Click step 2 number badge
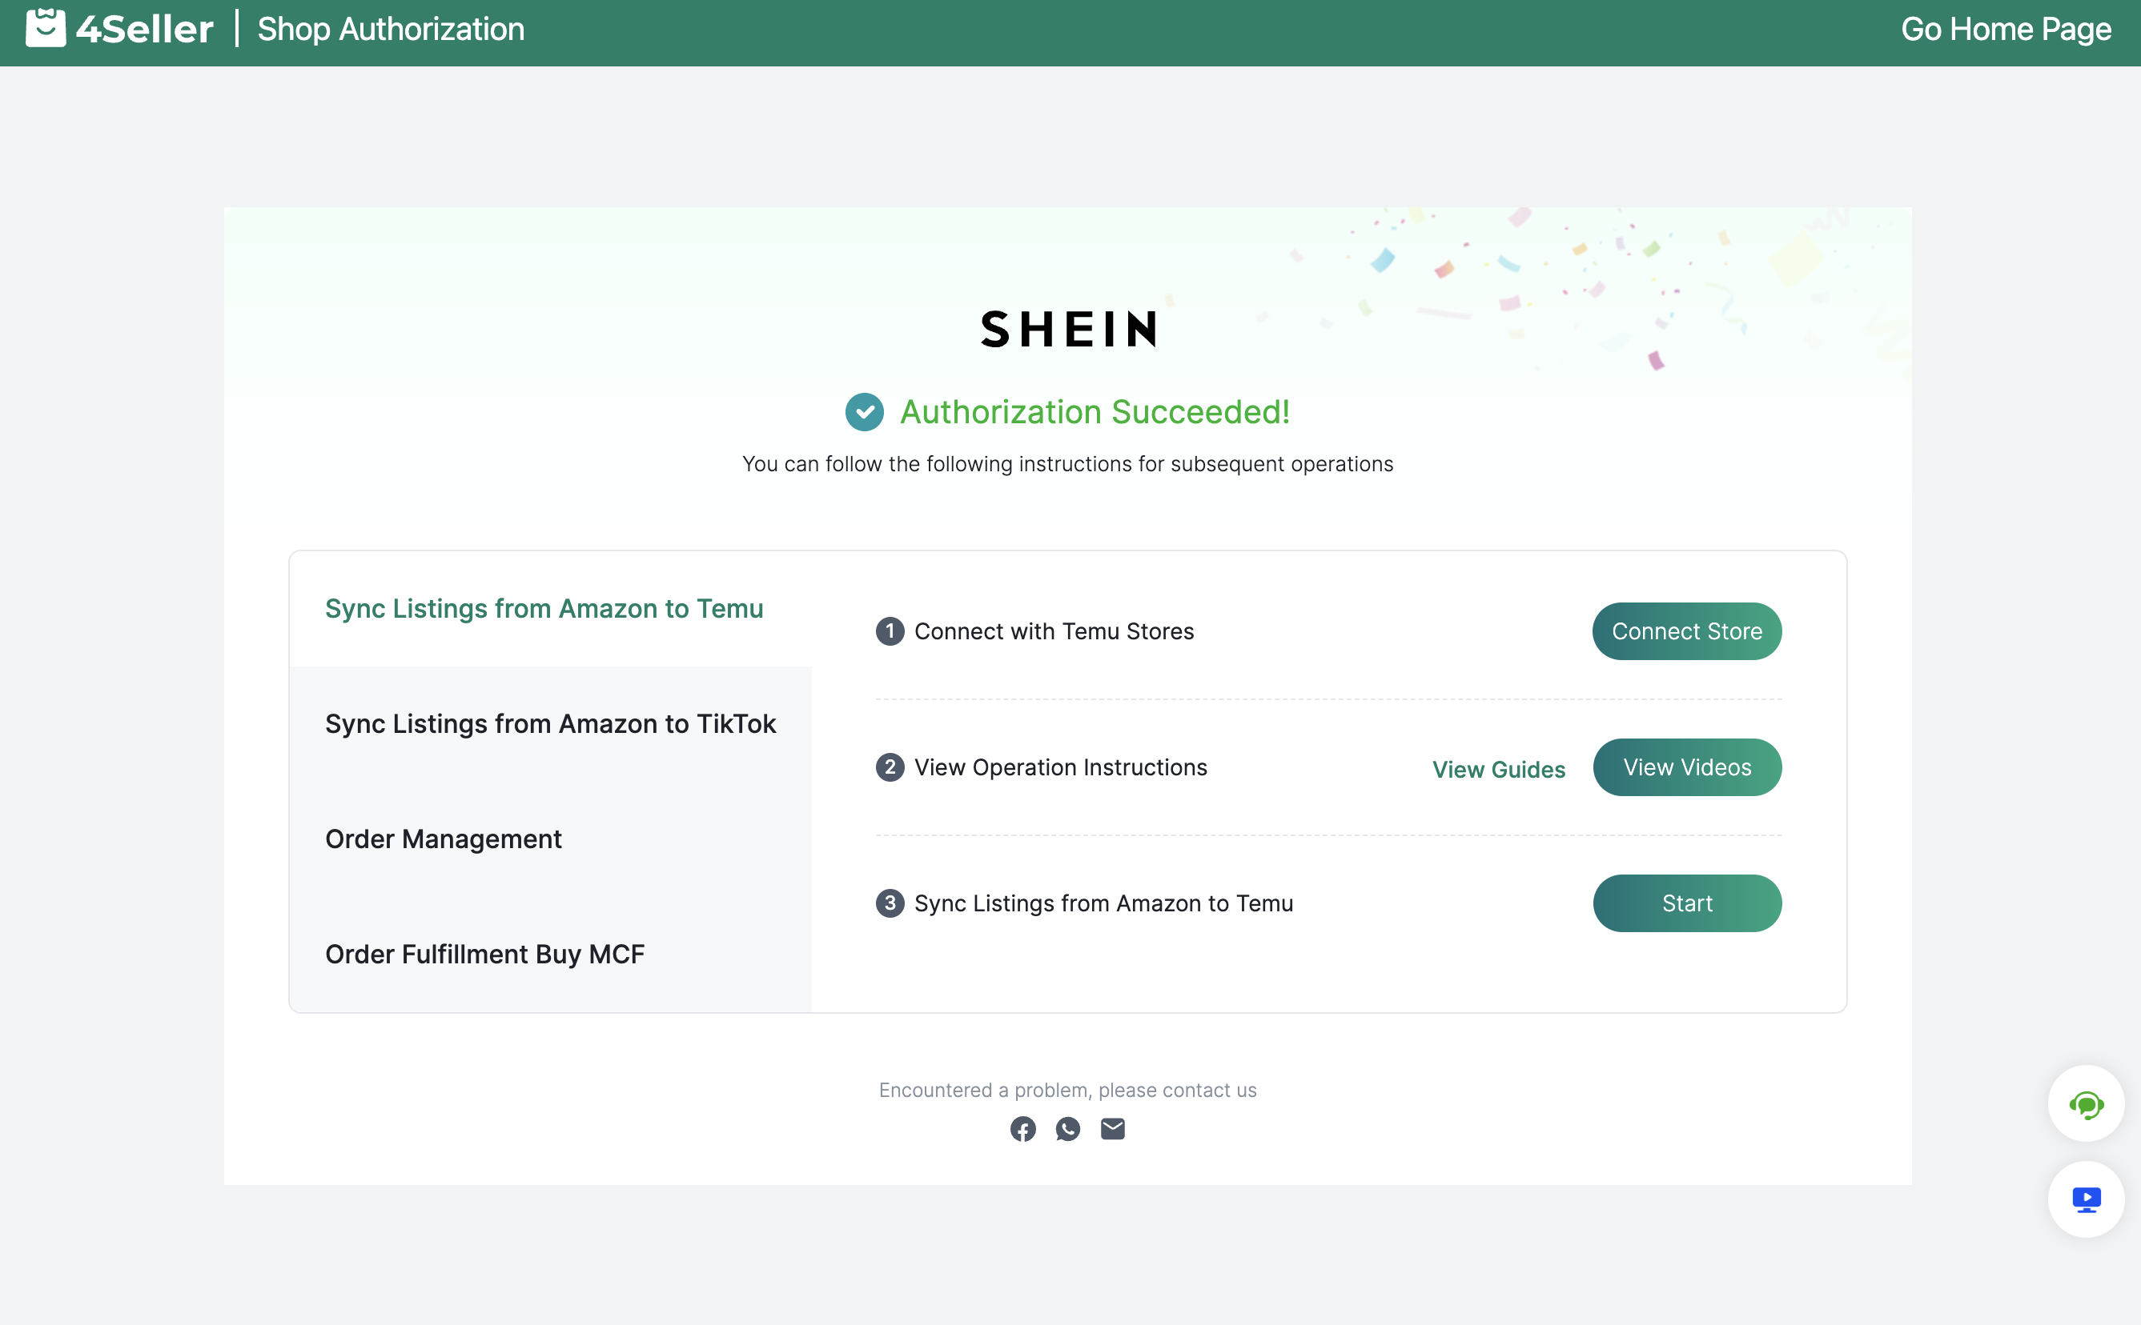Image resolution: width=2141 pixels, height=1325 pixels. click(x=890, y=767)
